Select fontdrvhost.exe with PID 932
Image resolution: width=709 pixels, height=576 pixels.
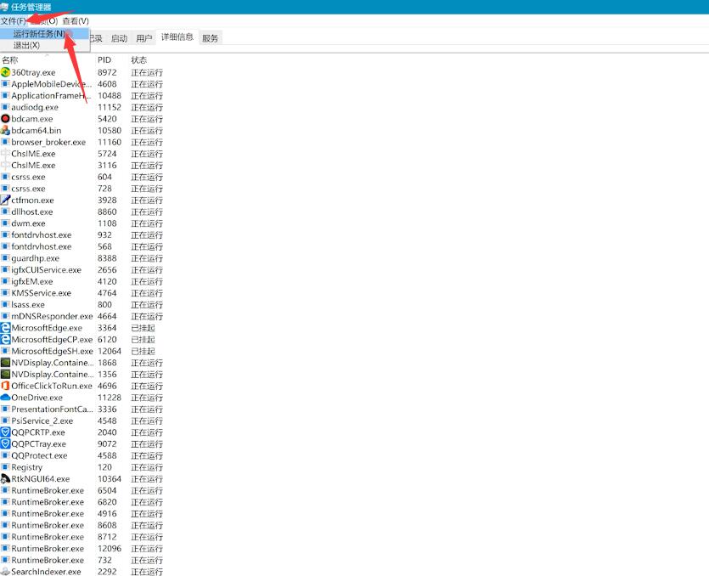click(x=42, y=234)
